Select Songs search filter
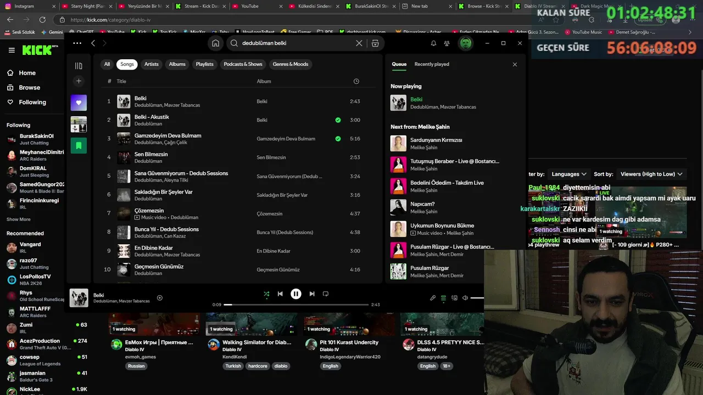Screen dimensions: 703x395 (x=127, y=64)
